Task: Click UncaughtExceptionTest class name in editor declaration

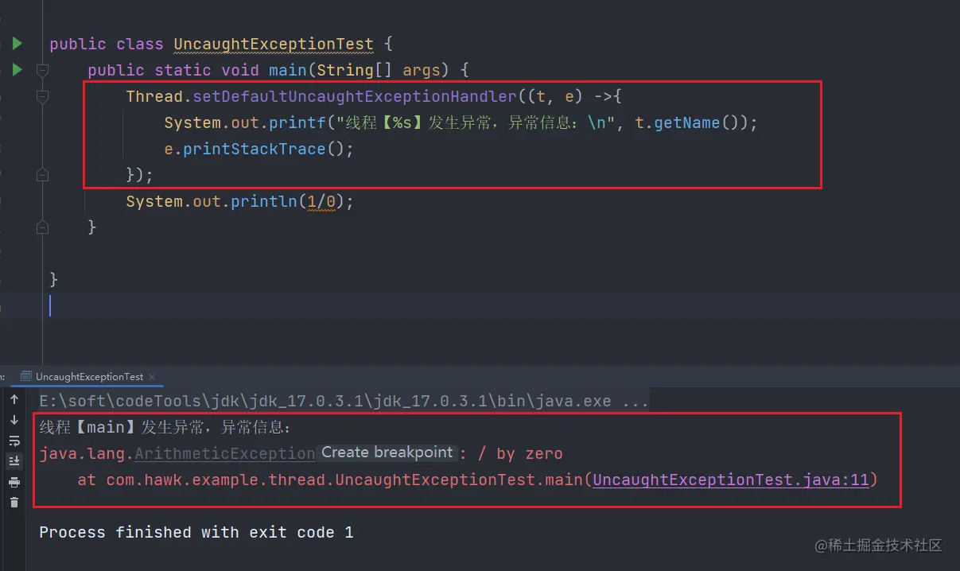Action: [273, 44]
